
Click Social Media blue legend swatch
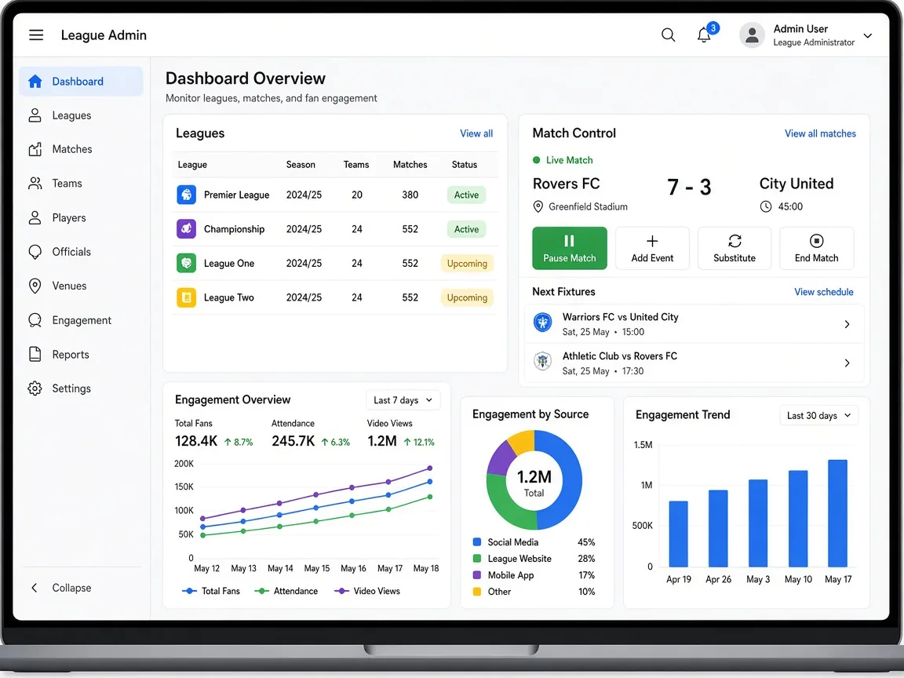point(477,542)
